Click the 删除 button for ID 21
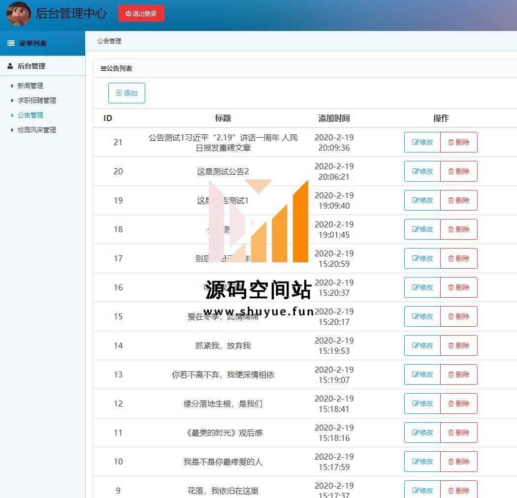 (x=458, y=142)
